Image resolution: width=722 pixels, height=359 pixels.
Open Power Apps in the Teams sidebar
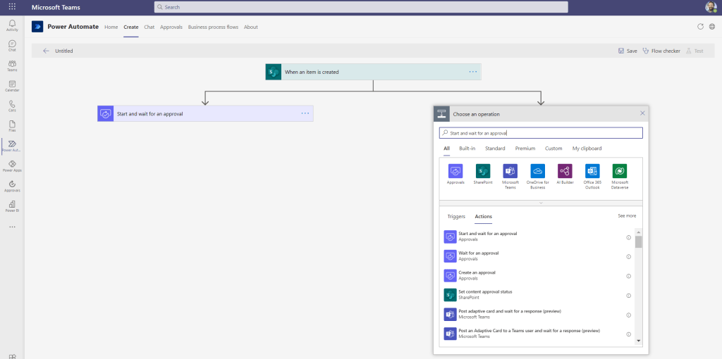coord(12,166)
